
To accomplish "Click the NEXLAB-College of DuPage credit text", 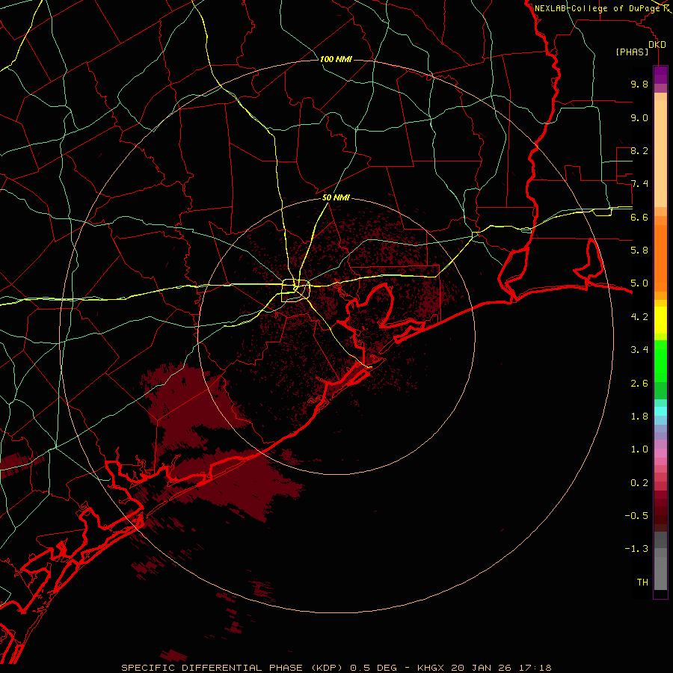I will click(x=599, y=8).
